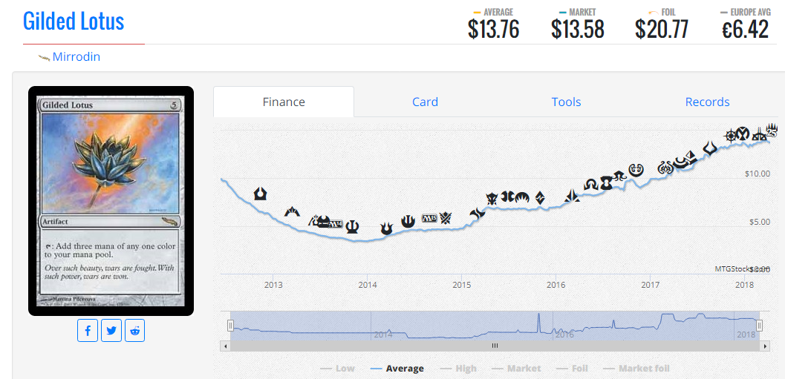Toggle the Market price series legend
Viewport: 785px width, 379px height.
coord(517,369)
